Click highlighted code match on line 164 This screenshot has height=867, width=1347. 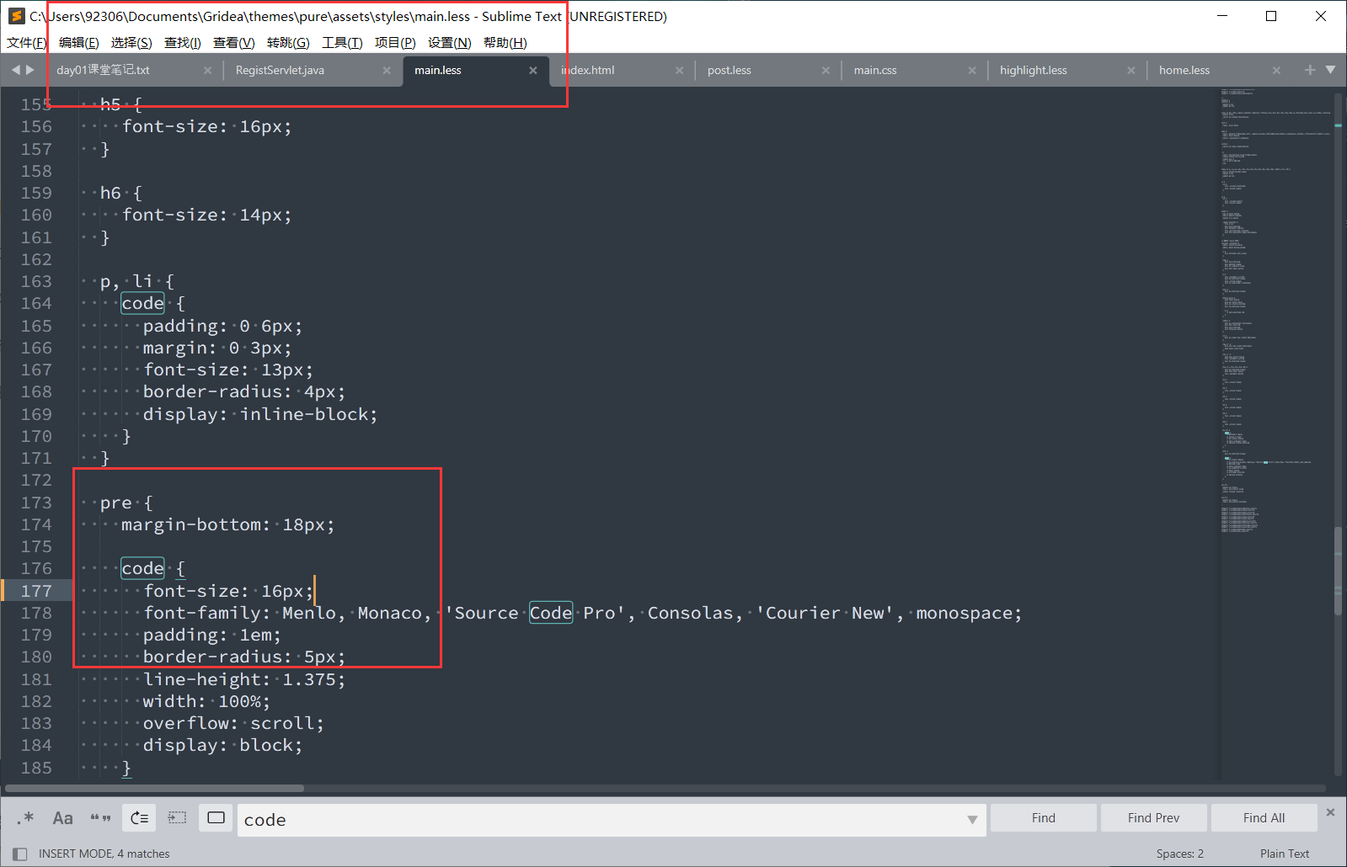point(142,303)
